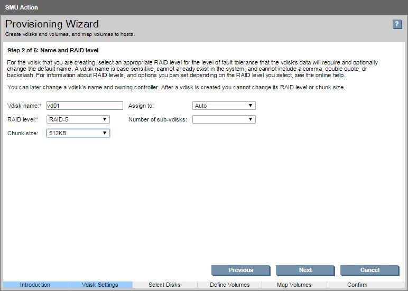
Task: Click the Number of sub-vdisks label
Action: pyautogui.click(x=157, y=119)
